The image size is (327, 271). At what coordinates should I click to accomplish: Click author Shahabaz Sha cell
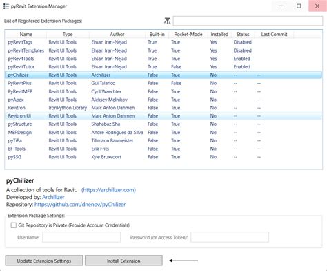click(x=106, y=124)
